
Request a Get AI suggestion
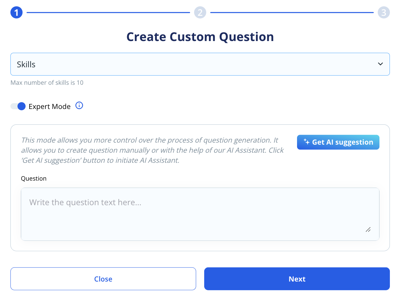[338, 142]
